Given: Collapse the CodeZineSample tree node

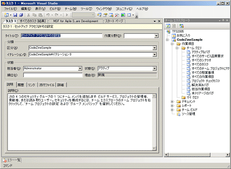Looking at the screenshot, I should [167, 40].
